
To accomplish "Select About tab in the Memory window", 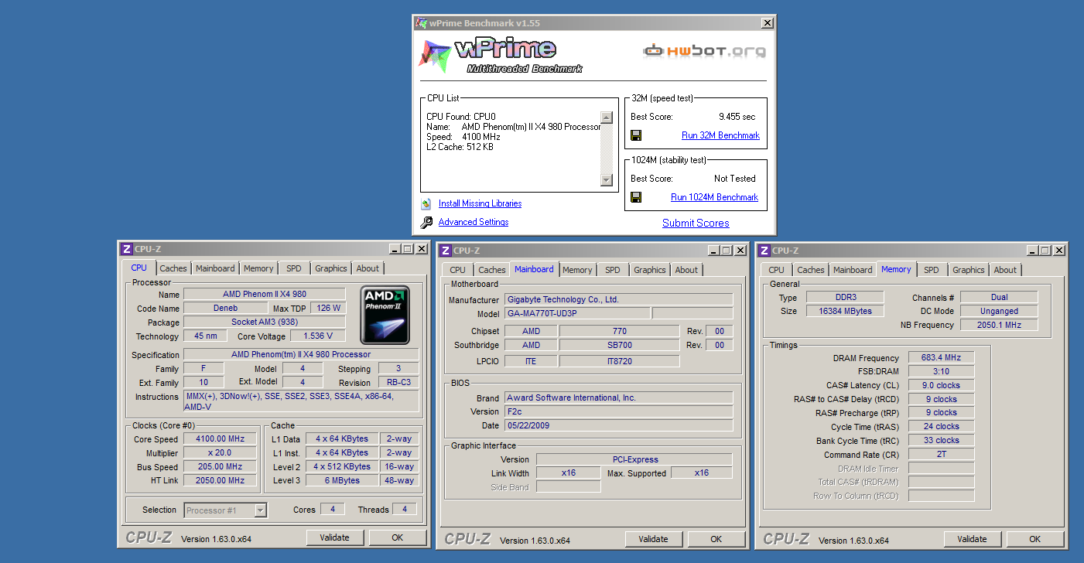I will coord(1005,270).
